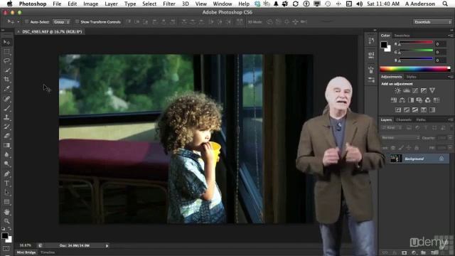Screen dimensions: 455x256
Task: Select the Zoom tool in the toolbox
Action: pyautogui.click(x=6, y=221)
